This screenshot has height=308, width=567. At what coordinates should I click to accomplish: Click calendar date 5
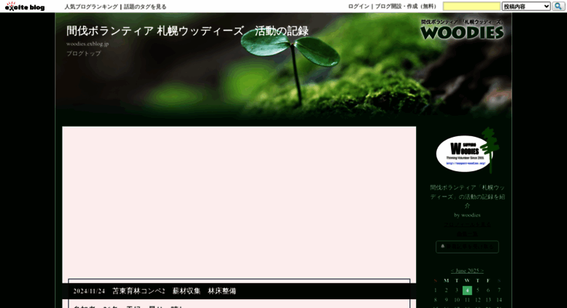pyautogui.click(x=478, y=290)
